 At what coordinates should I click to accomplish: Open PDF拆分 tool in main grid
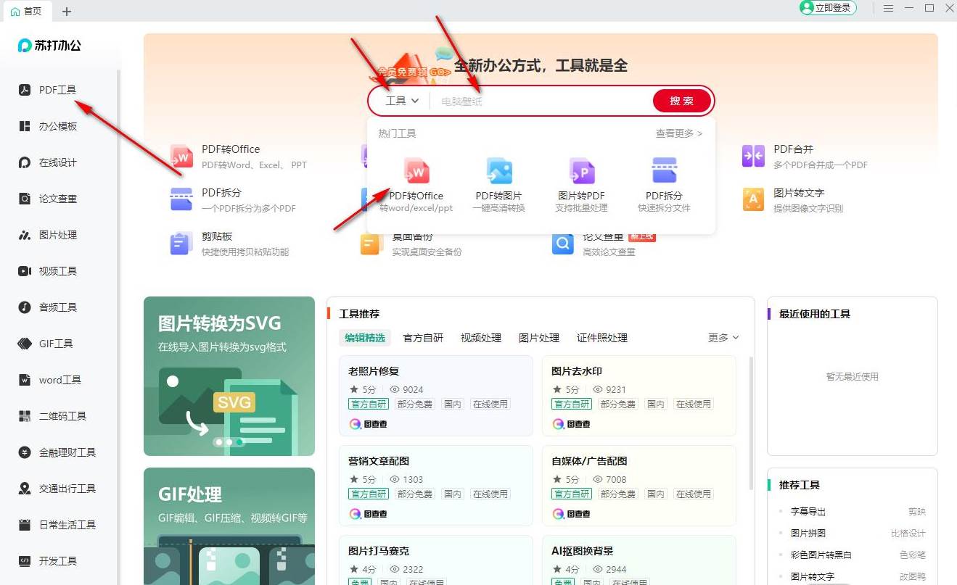pos(232,199)
